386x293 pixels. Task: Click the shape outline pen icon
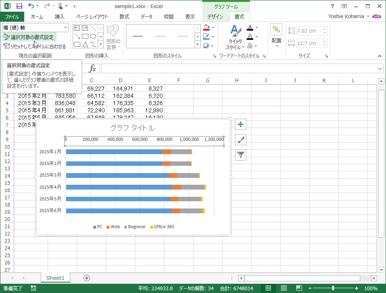pyautogui.click(x=206, y=37)
